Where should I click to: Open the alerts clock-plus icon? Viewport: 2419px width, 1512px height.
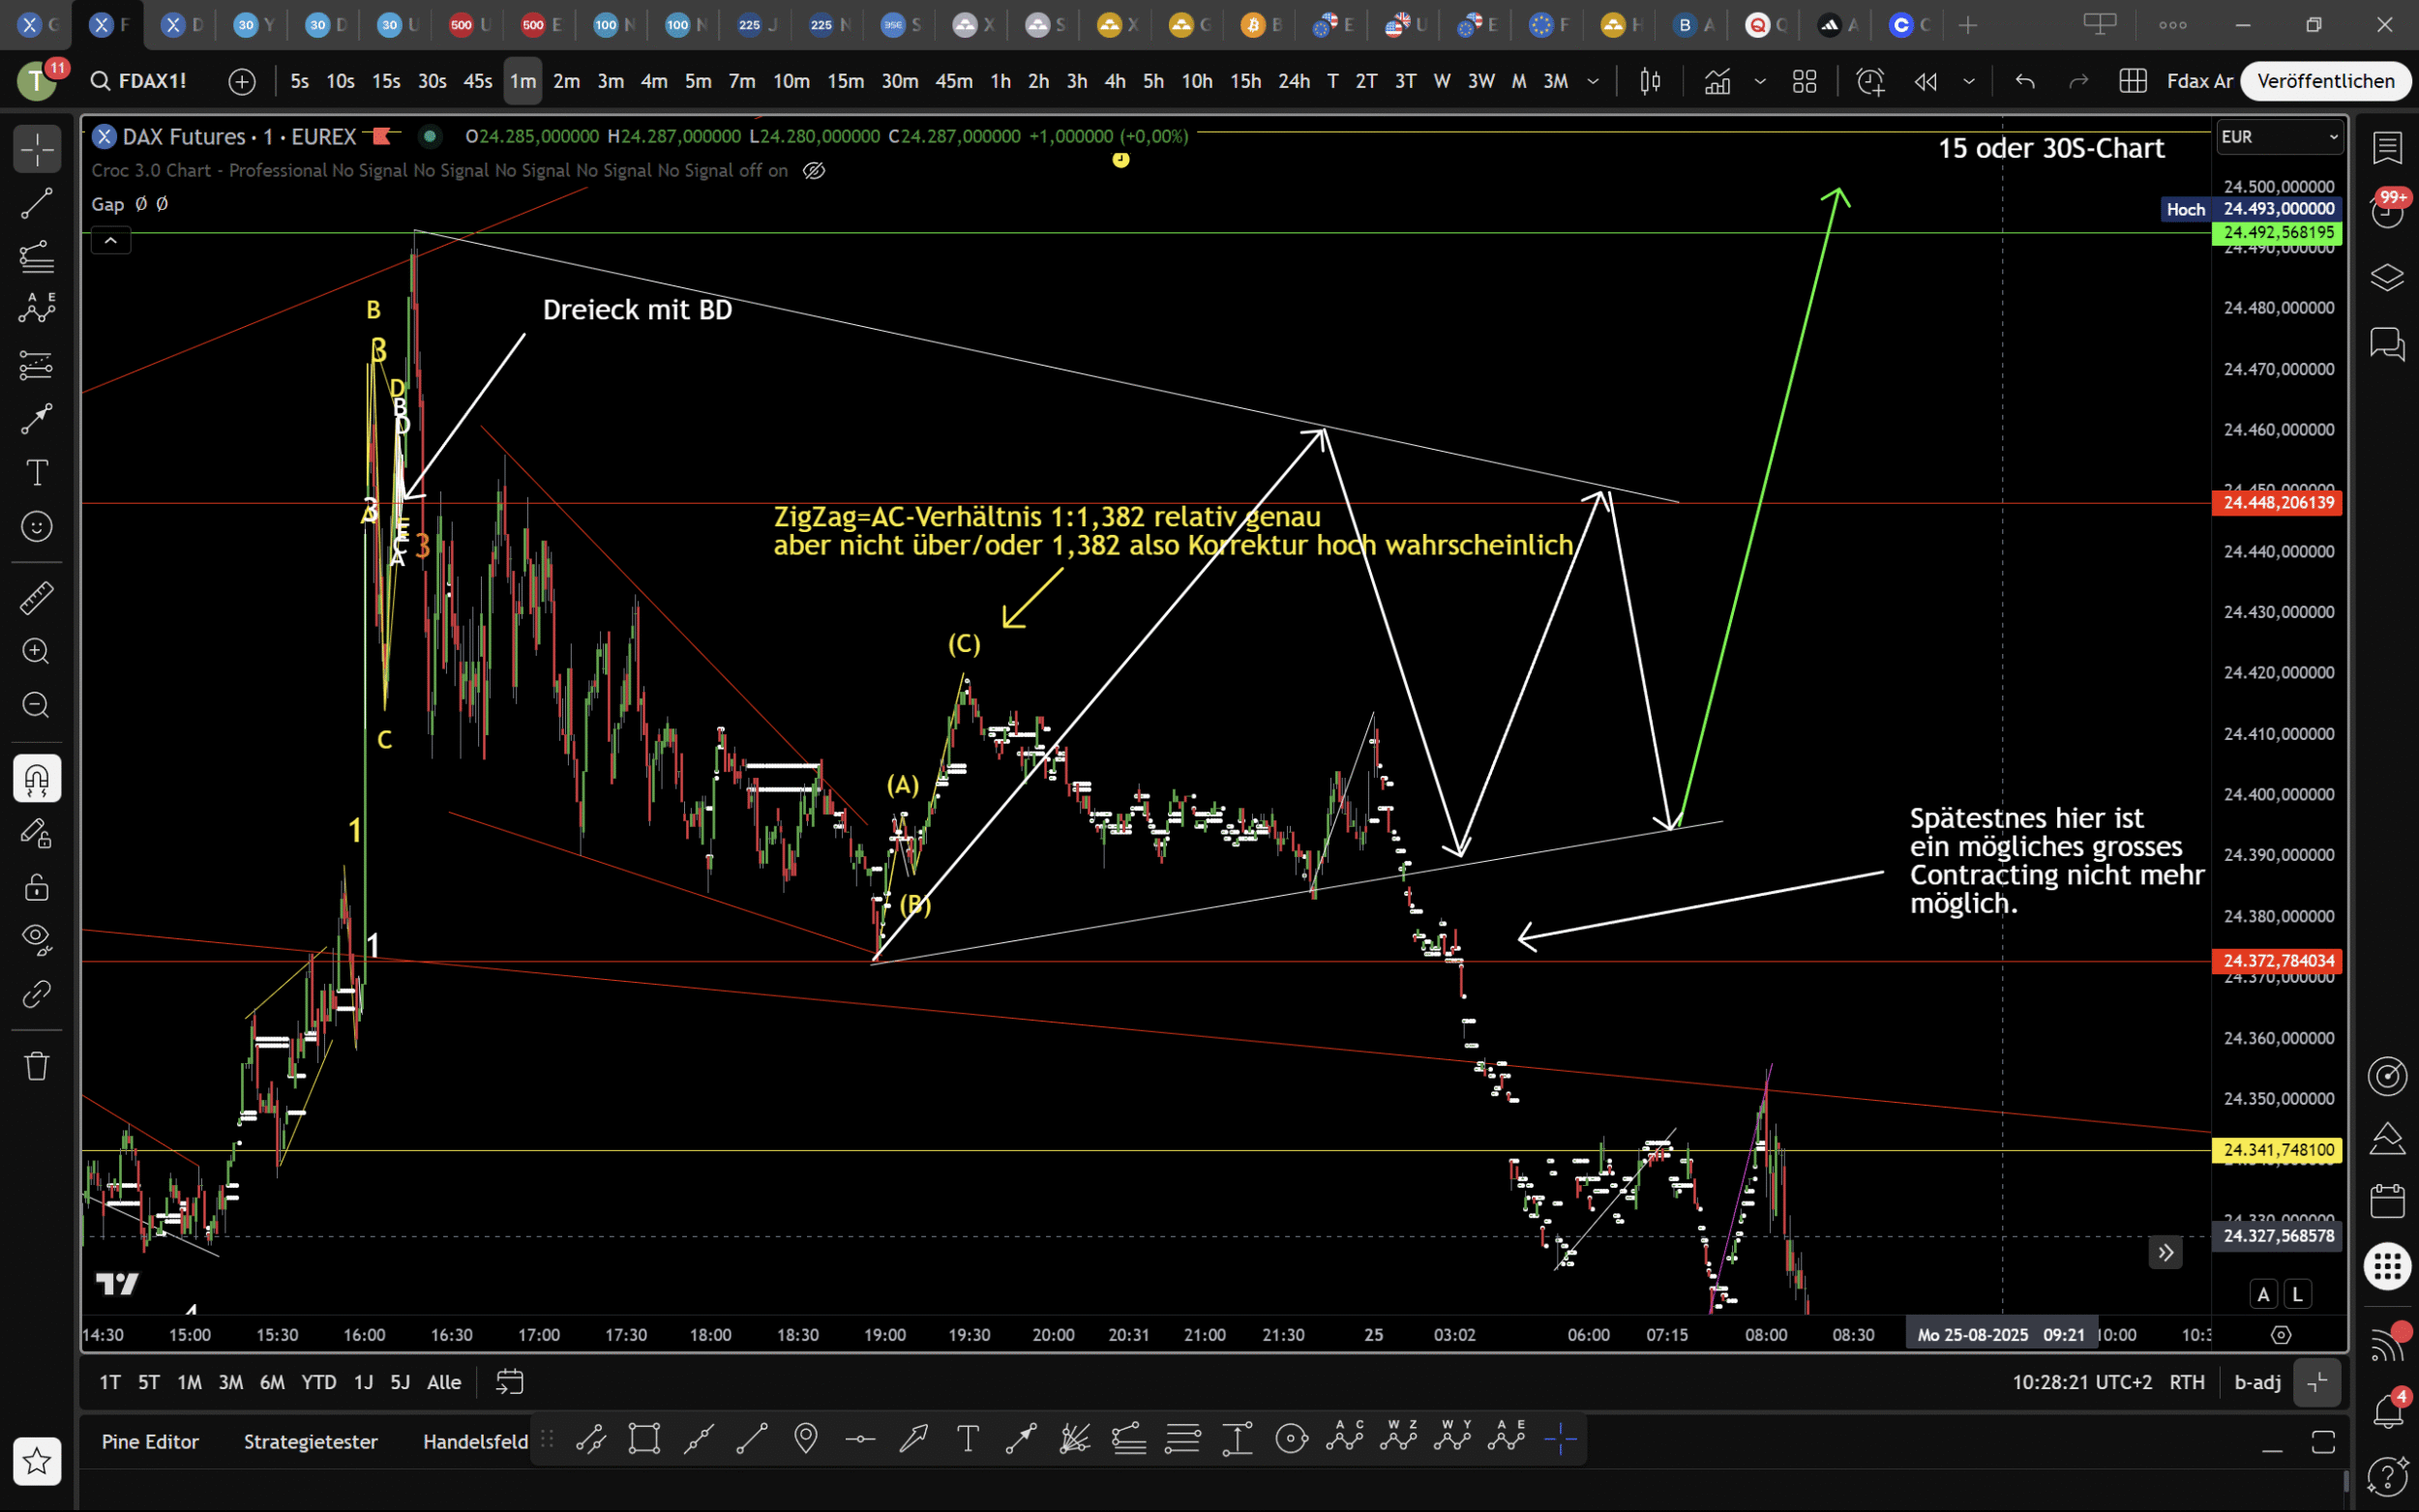tap(1869, 81)
